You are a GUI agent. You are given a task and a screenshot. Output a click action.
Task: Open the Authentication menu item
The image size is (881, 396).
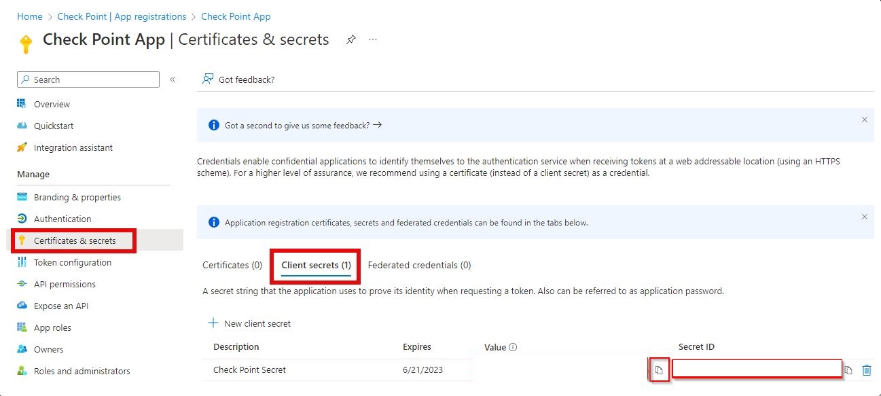(x=62, y=219)
